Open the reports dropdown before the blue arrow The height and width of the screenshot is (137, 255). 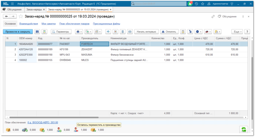pos(98,32)
